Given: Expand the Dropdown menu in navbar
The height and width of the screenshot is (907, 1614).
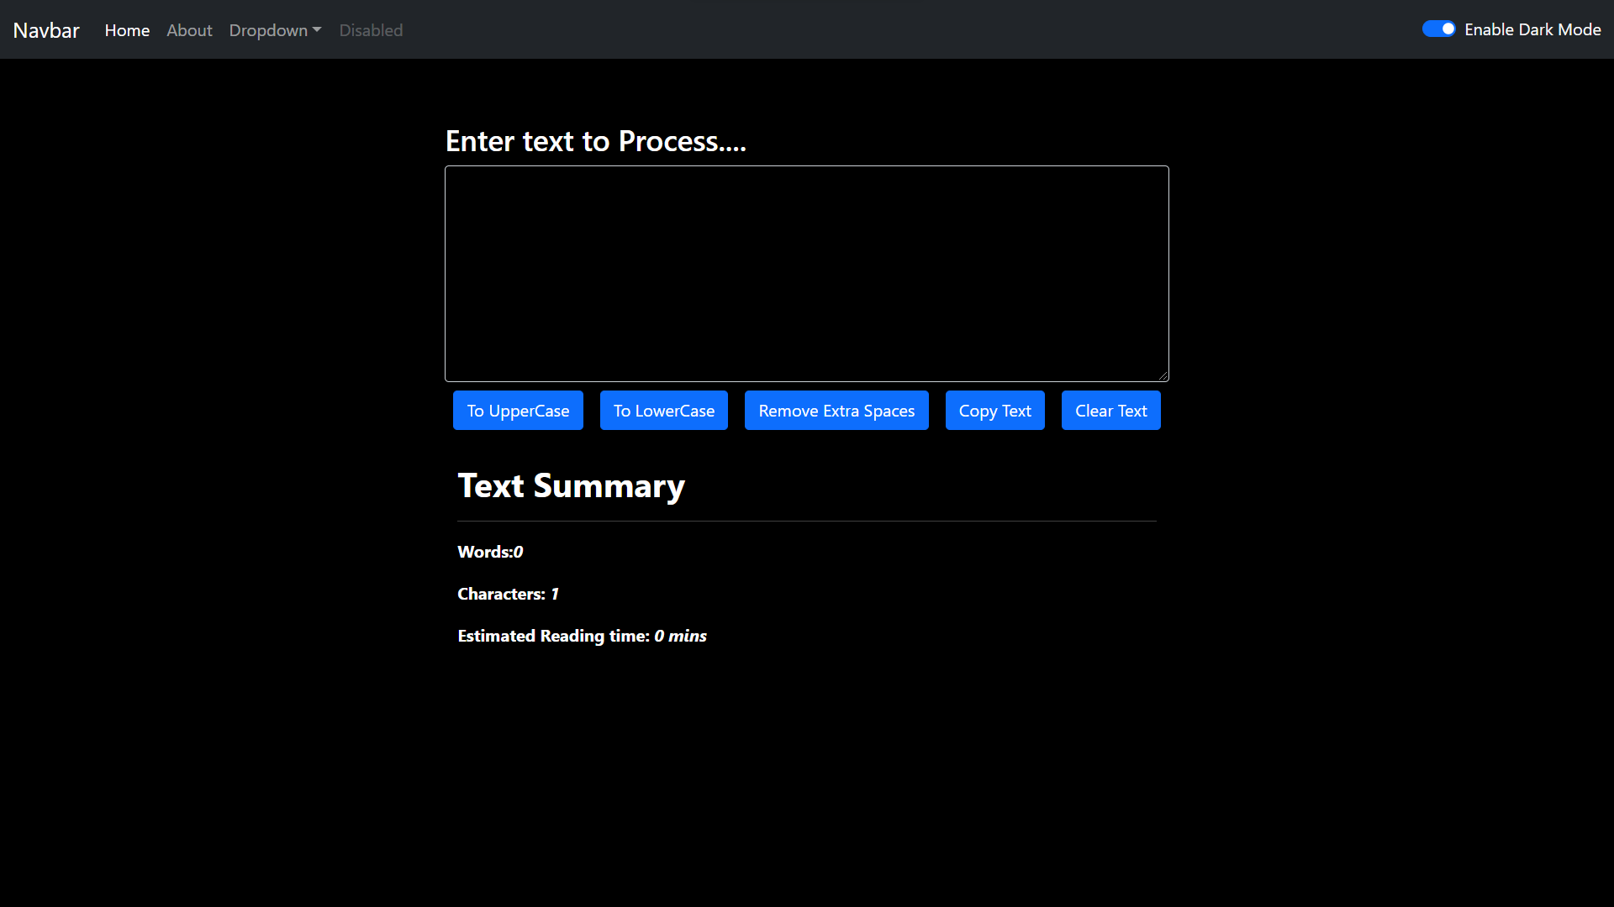Looking at the screenshot, I should tap(268, 30).
